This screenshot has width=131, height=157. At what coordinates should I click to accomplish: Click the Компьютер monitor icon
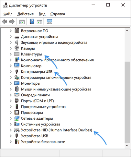click(x=17, y=66)
